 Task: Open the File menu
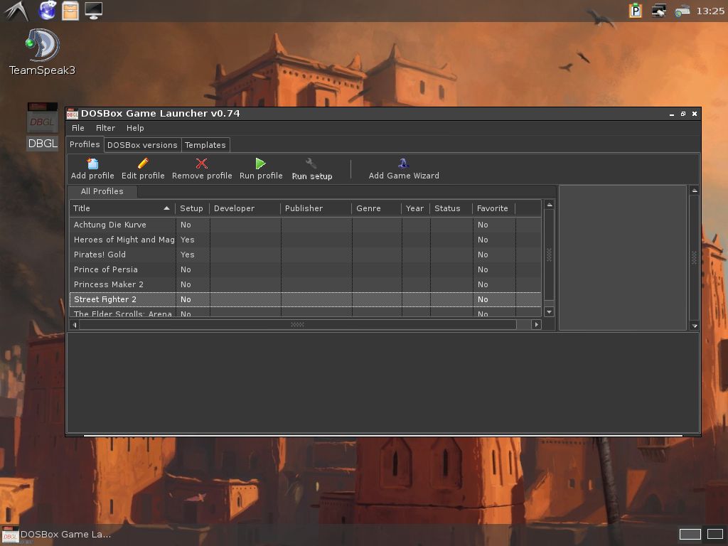[78, 128]
